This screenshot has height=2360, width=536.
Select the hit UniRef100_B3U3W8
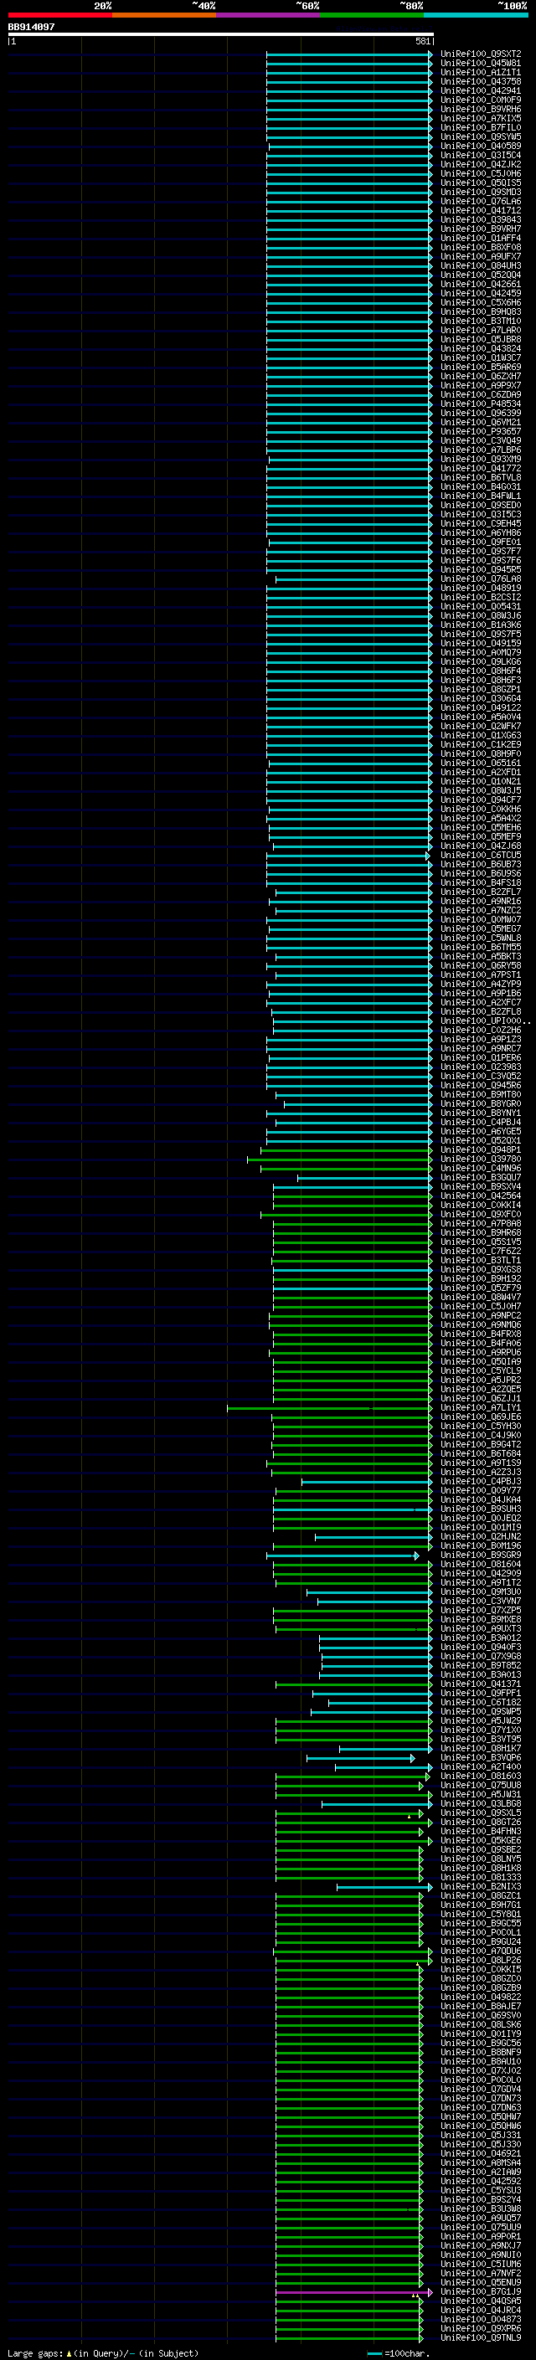480,2208
